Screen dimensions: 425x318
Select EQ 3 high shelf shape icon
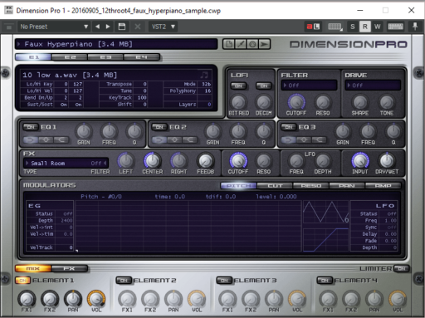point(320,139)
